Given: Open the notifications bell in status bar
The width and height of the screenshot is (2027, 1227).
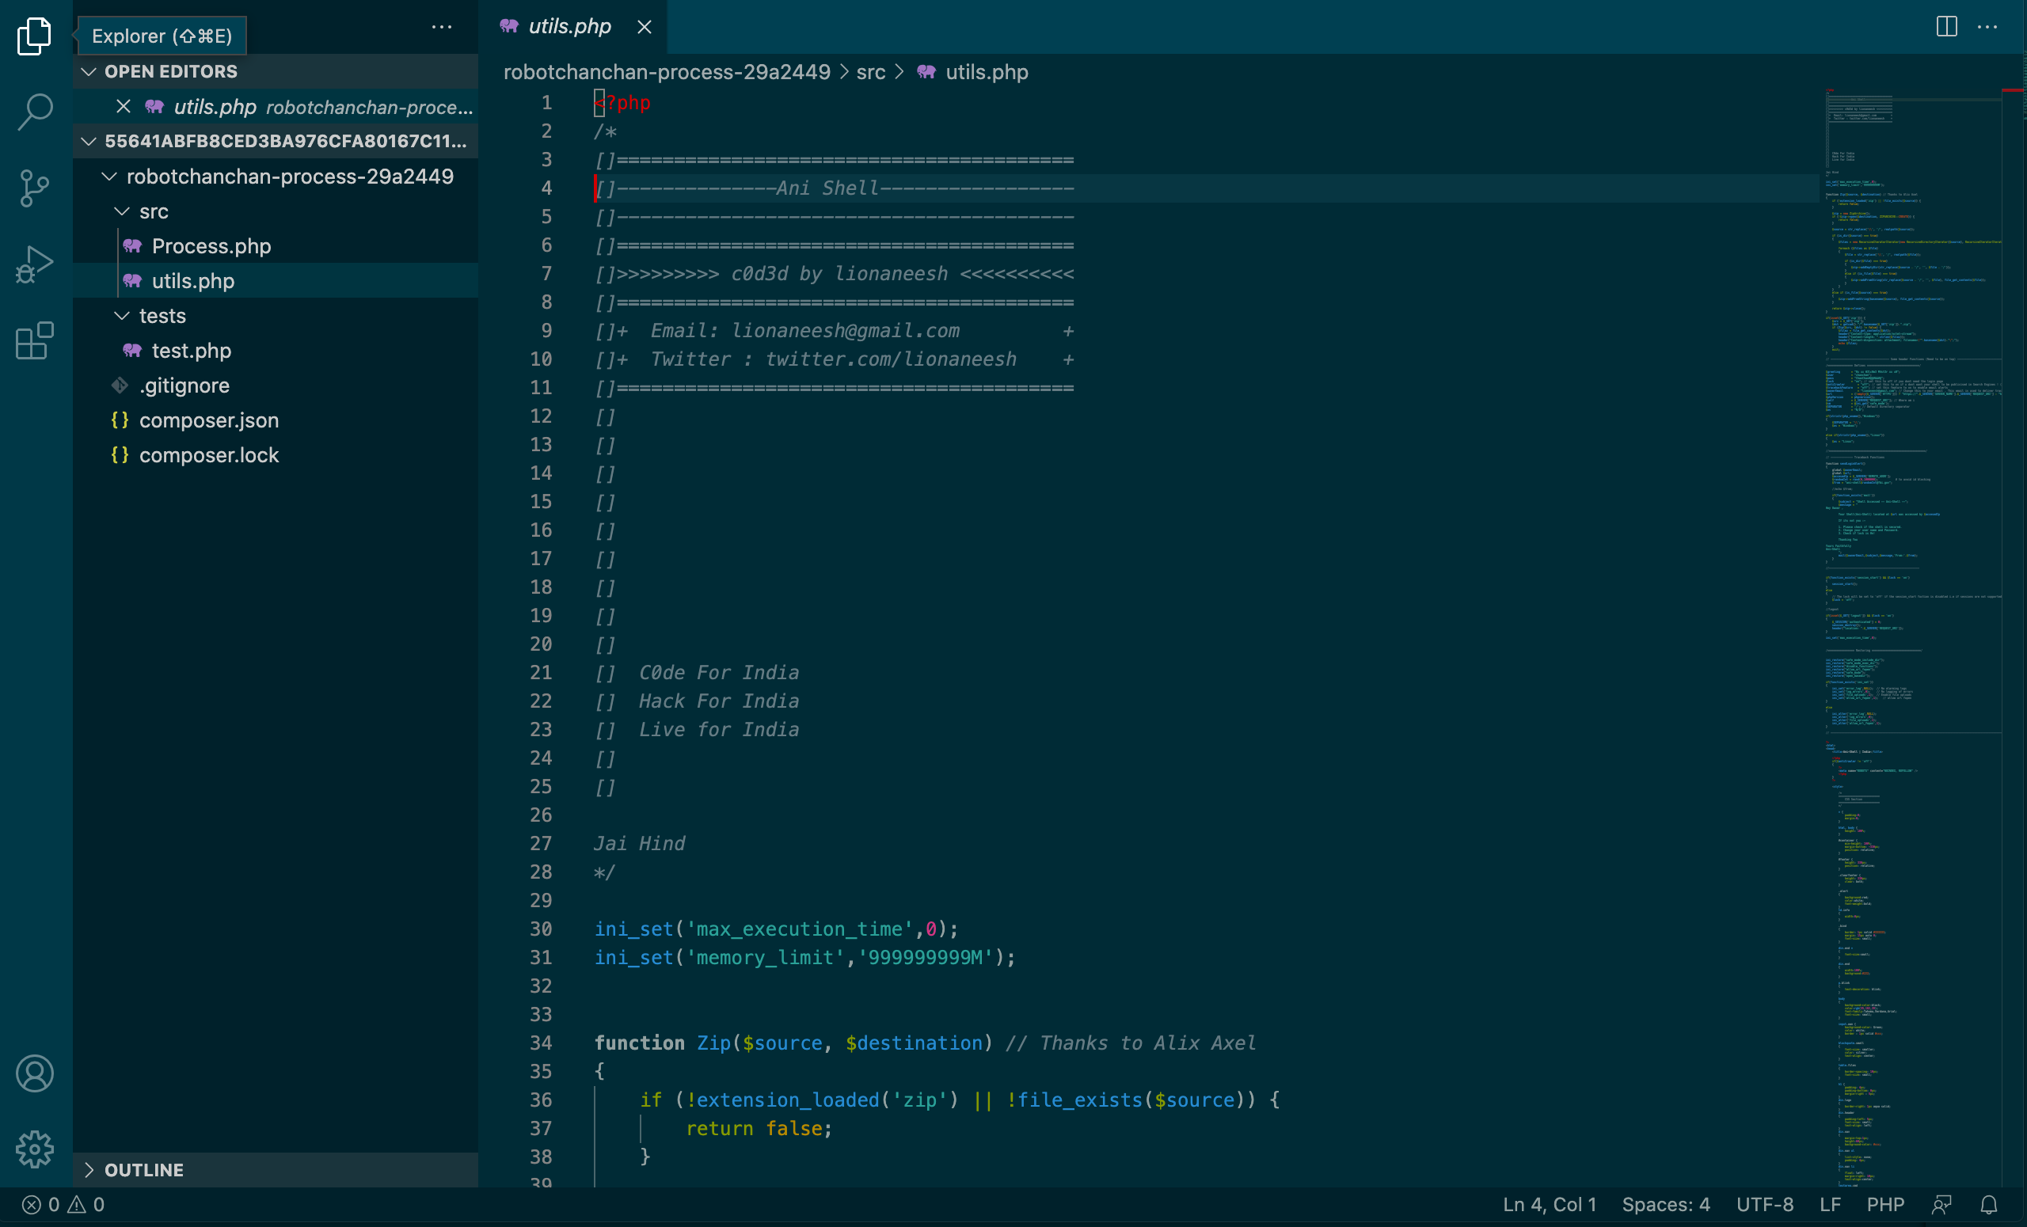Looking at the screenshot, I should pyautogui.click(x=1988, y=1205).
